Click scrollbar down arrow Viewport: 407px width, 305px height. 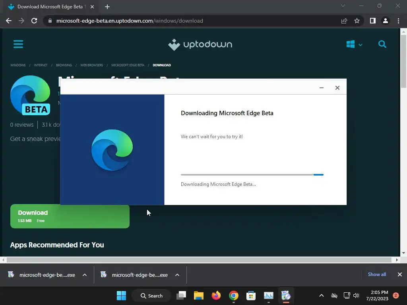(403, 253)
